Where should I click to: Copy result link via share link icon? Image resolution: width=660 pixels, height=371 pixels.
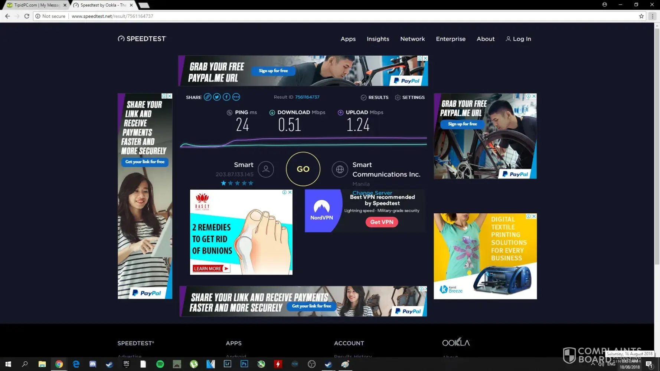(208, 97)
